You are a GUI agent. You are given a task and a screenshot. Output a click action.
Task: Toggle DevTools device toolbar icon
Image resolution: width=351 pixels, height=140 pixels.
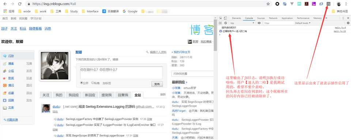point(225,18)
